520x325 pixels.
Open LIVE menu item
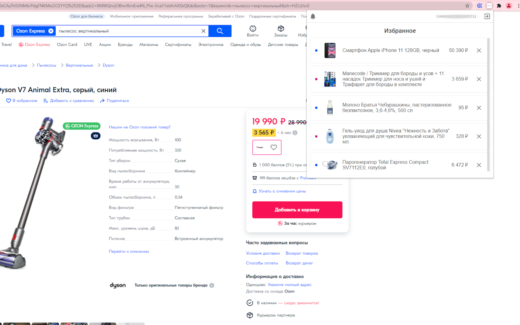88,45
